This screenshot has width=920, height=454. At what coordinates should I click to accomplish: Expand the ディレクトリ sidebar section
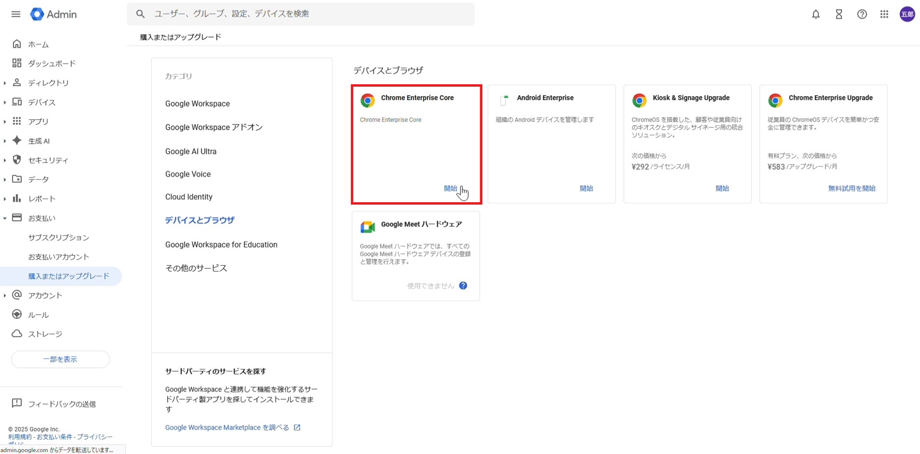(5, 83)
